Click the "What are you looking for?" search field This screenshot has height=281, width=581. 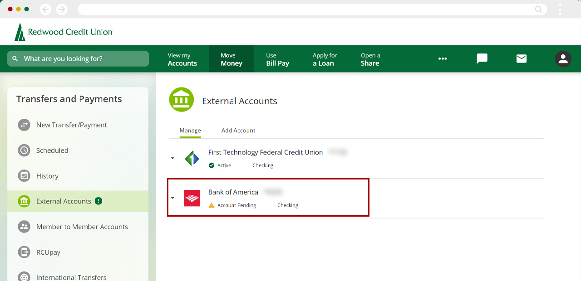78,58
